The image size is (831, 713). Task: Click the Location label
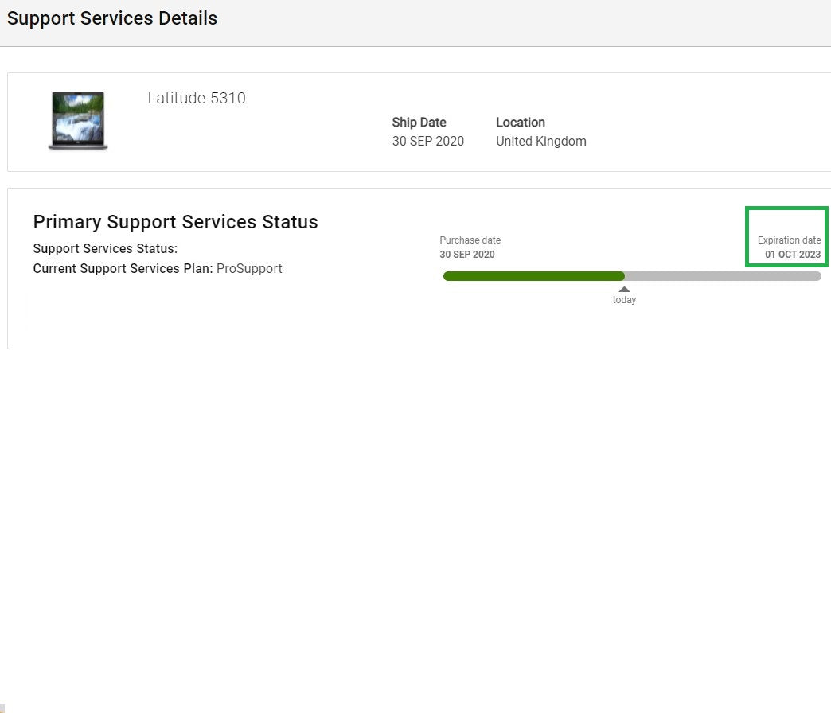(520, 123)
